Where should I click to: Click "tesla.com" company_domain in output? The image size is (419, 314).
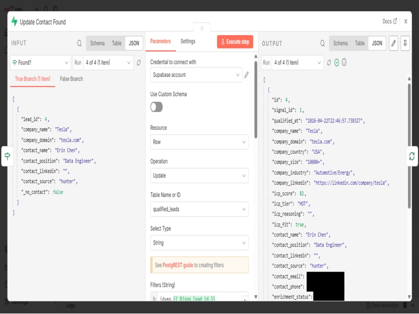pos(321,142)
